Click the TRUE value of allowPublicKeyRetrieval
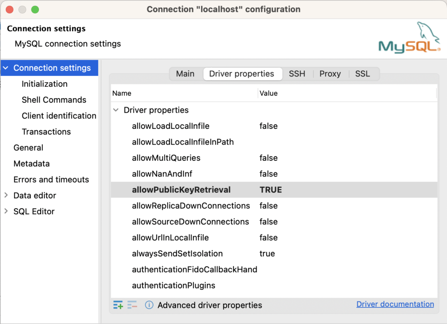447x324 pixels. coord(271,190)
